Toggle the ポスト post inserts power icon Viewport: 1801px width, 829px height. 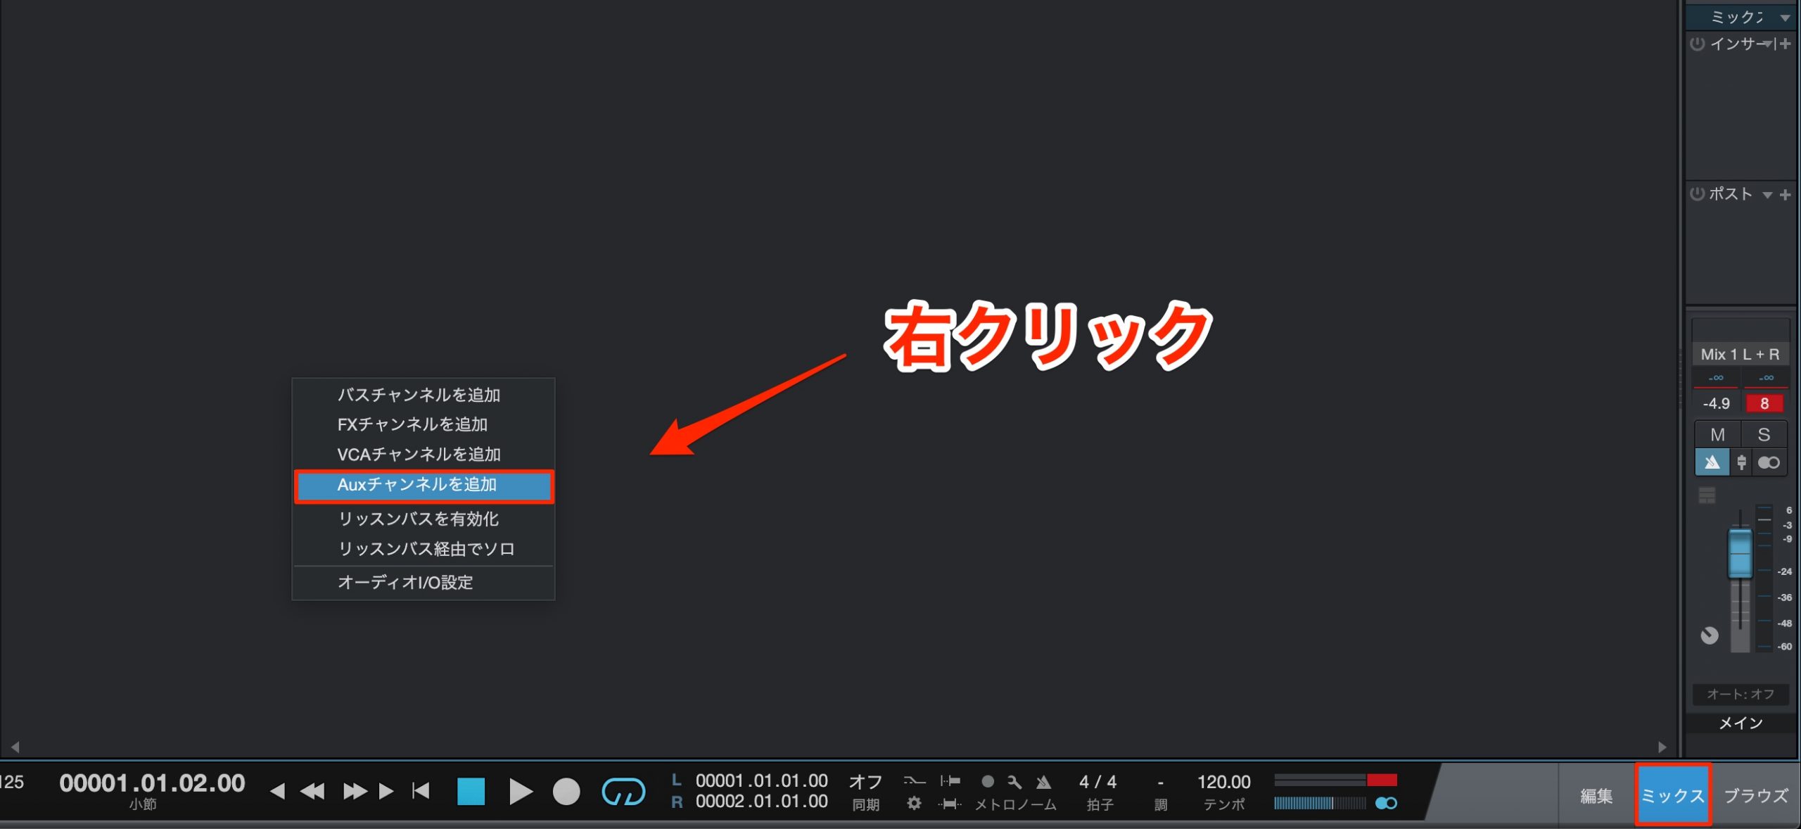point(1697,194)
